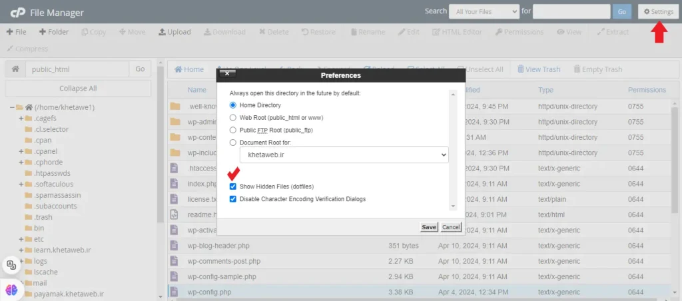
Task: Click the Download toolbar item
Action: (x=225, y=32)
